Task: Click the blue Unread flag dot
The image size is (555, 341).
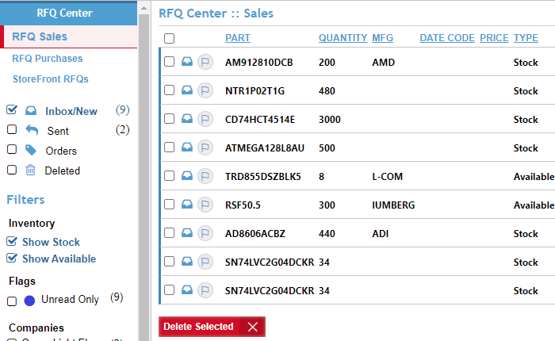Action: 29,301
